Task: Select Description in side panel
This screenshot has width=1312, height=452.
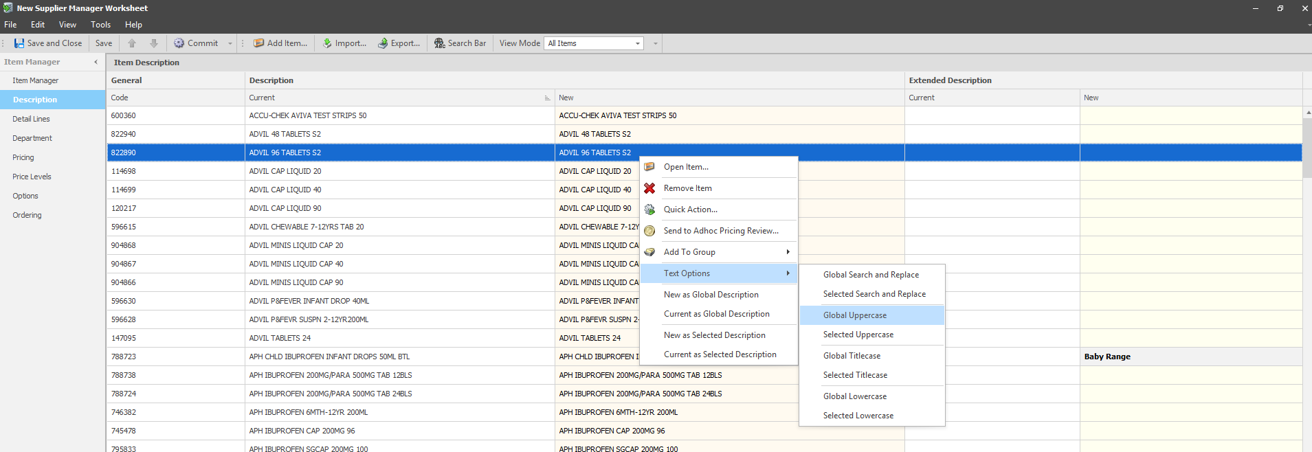Action: pos(52,100)
